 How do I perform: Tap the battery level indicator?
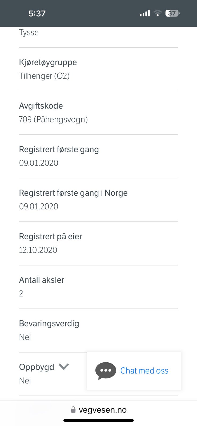coord(172,13)
